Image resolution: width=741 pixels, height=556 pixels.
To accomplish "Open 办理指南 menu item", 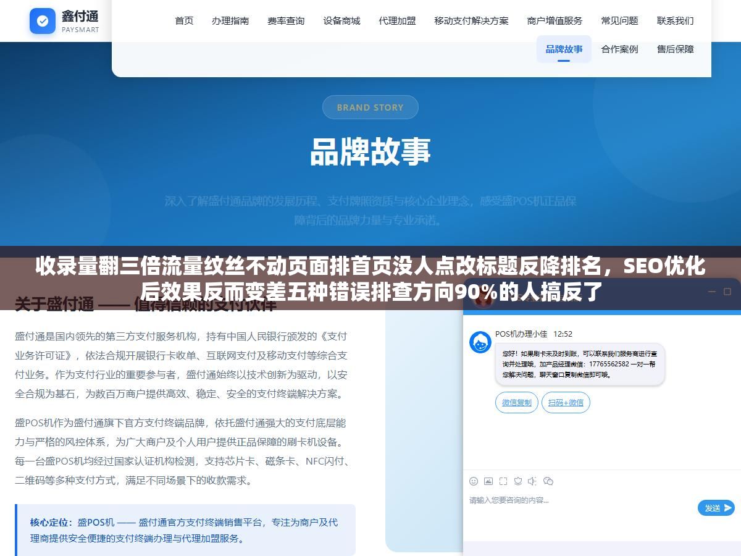I will 230,20.
